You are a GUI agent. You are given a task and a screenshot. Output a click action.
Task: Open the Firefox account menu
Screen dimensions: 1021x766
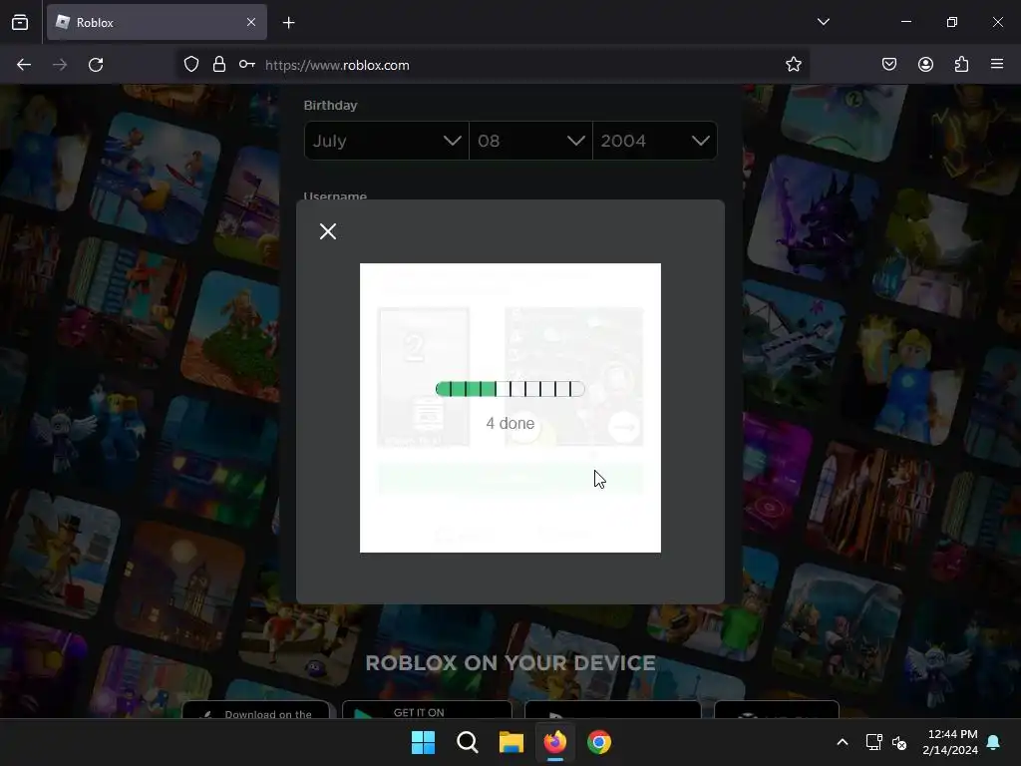click(925, 64)
